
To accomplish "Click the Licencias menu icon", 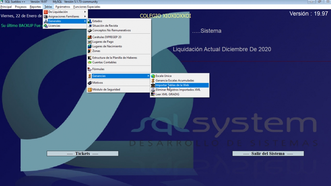I will pyautogui.click(x=46, y=26).
